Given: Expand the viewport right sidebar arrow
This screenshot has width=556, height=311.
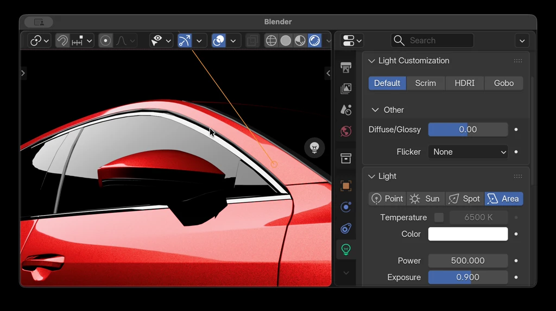Looking at the screenshot, I should (x=328, y=73).
